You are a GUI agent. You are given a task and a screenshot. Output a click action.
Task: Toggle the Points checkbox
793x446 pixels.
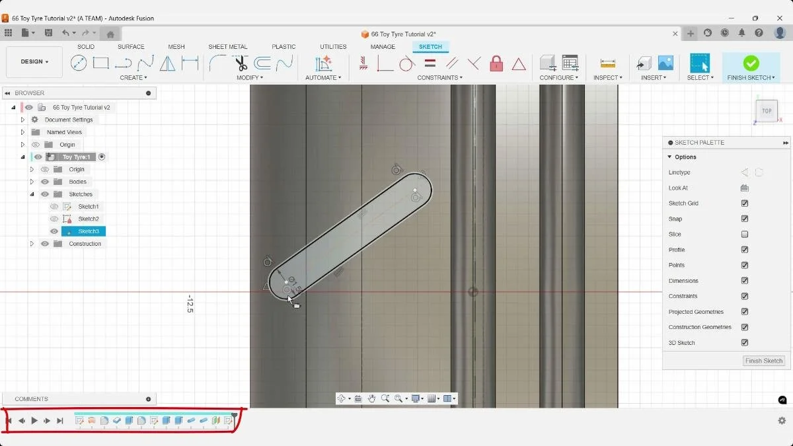745,265
